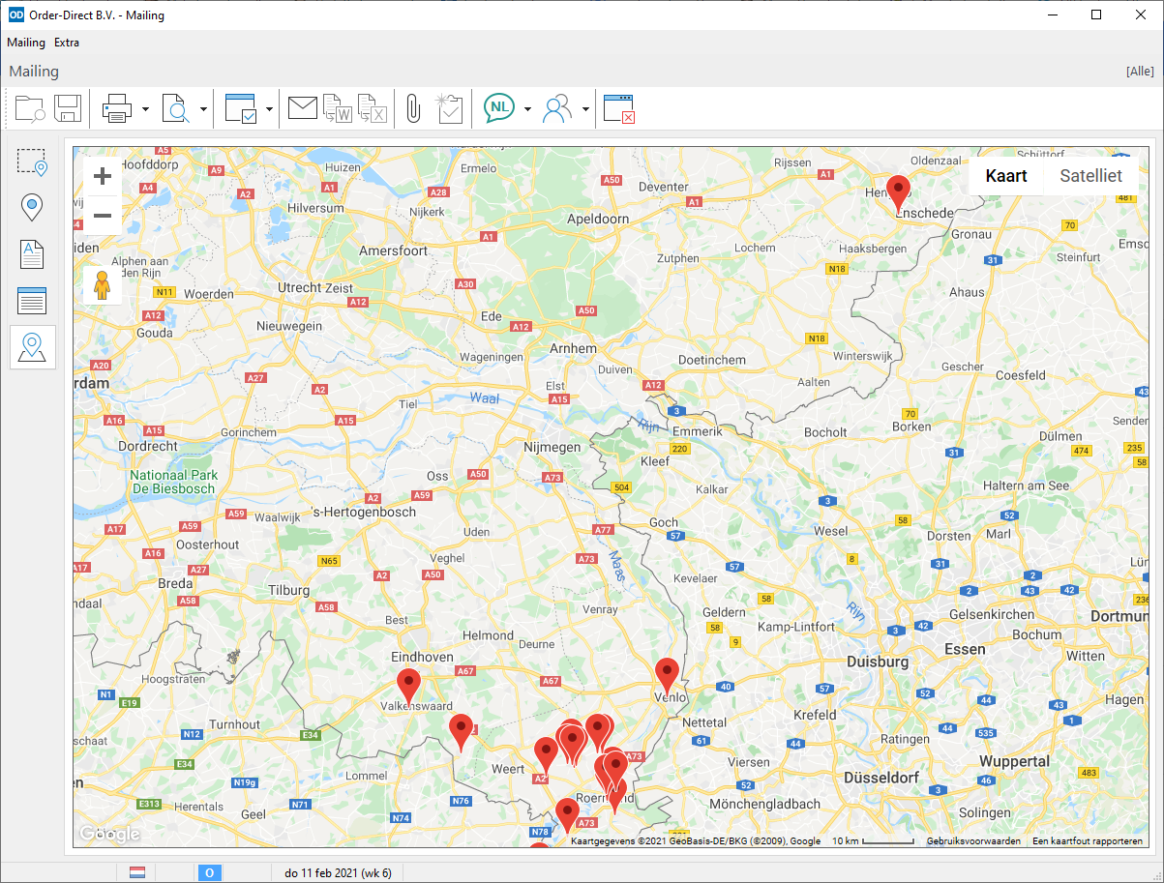The image size is (1164, 883).
Task: Click the Düsseldorf label on the map
Action: (x=880, y=778)
